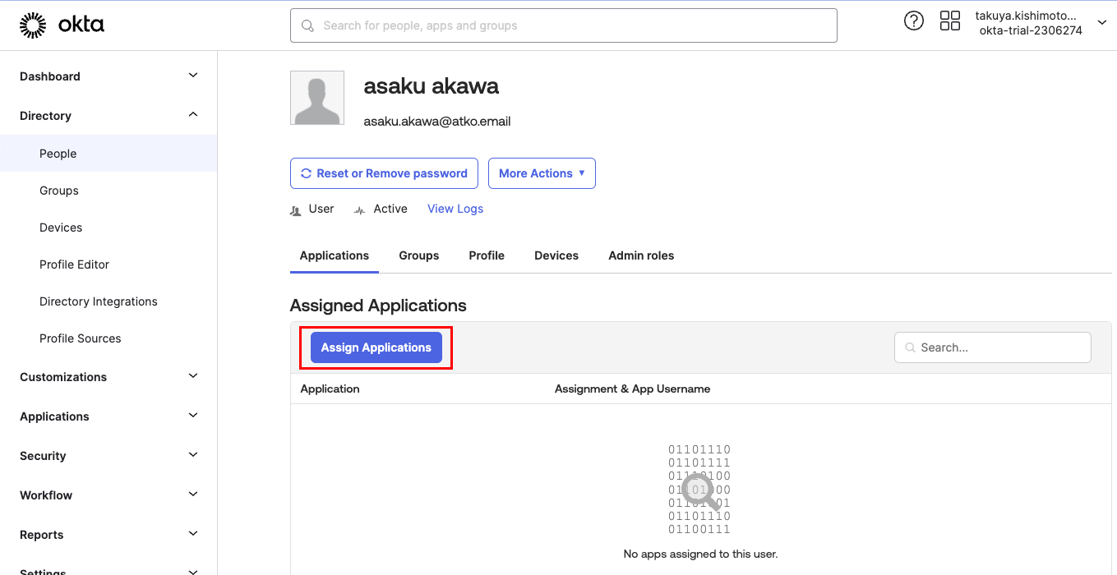Select Profile Editor in the sidebar
This screenshot has width=1117, height=575.
click(74, 264)
